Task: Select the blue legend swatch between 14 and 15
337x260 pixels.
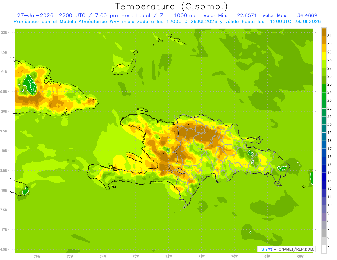Action: (324, 169)
